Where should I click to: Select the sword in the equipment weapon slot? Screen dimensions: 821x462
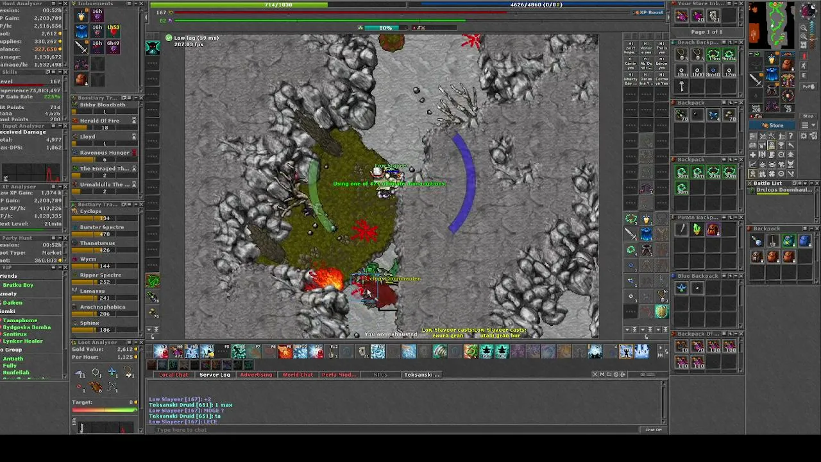[x=756, y=80]
